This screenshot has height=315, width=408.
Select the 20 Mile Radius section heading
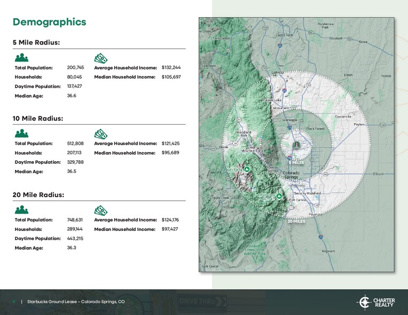[x=38, y=194]
